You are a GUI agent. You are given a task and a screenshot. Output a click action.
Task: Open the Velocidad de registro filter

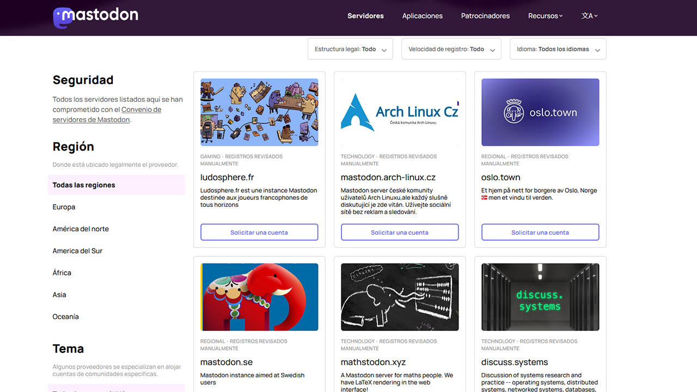[451, 48]
